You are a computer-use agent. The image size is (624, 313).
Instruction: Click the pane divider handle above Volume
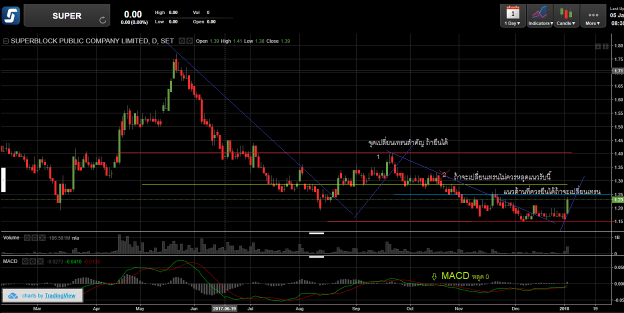(x=316, y=233)
